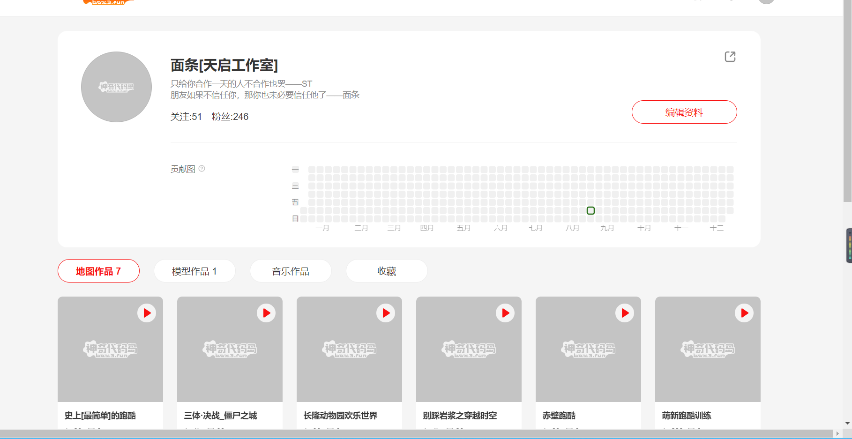Open thumbnail of 三体·决战_僵尸之城

click(x=230, y=349)
